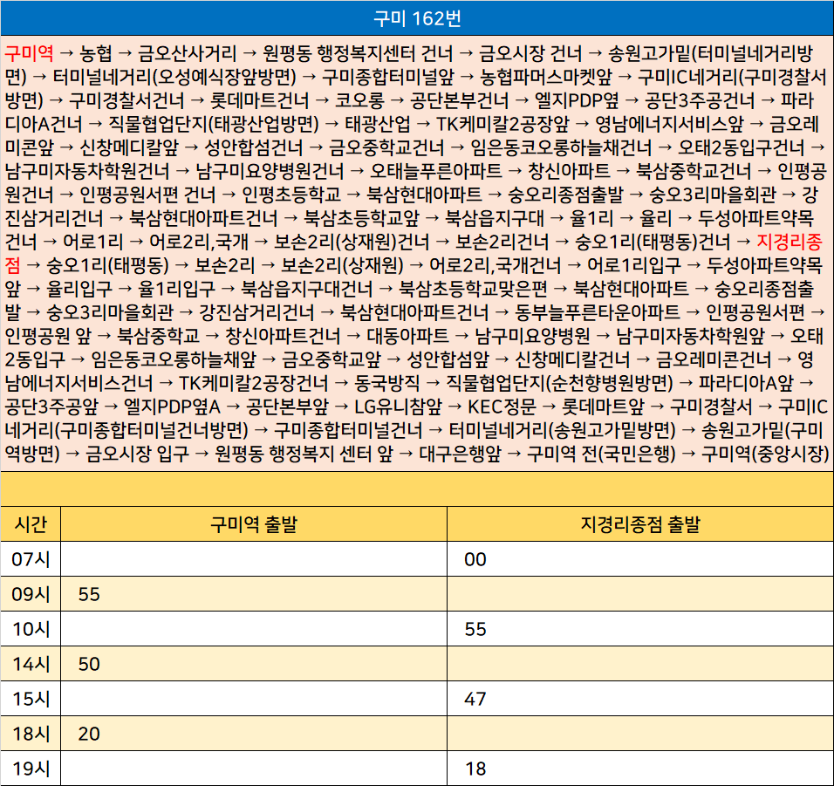This screenshot has width=834, height=786.
Task: Click the '금오시장 입구' stop name
Action: tap(137, 453)
